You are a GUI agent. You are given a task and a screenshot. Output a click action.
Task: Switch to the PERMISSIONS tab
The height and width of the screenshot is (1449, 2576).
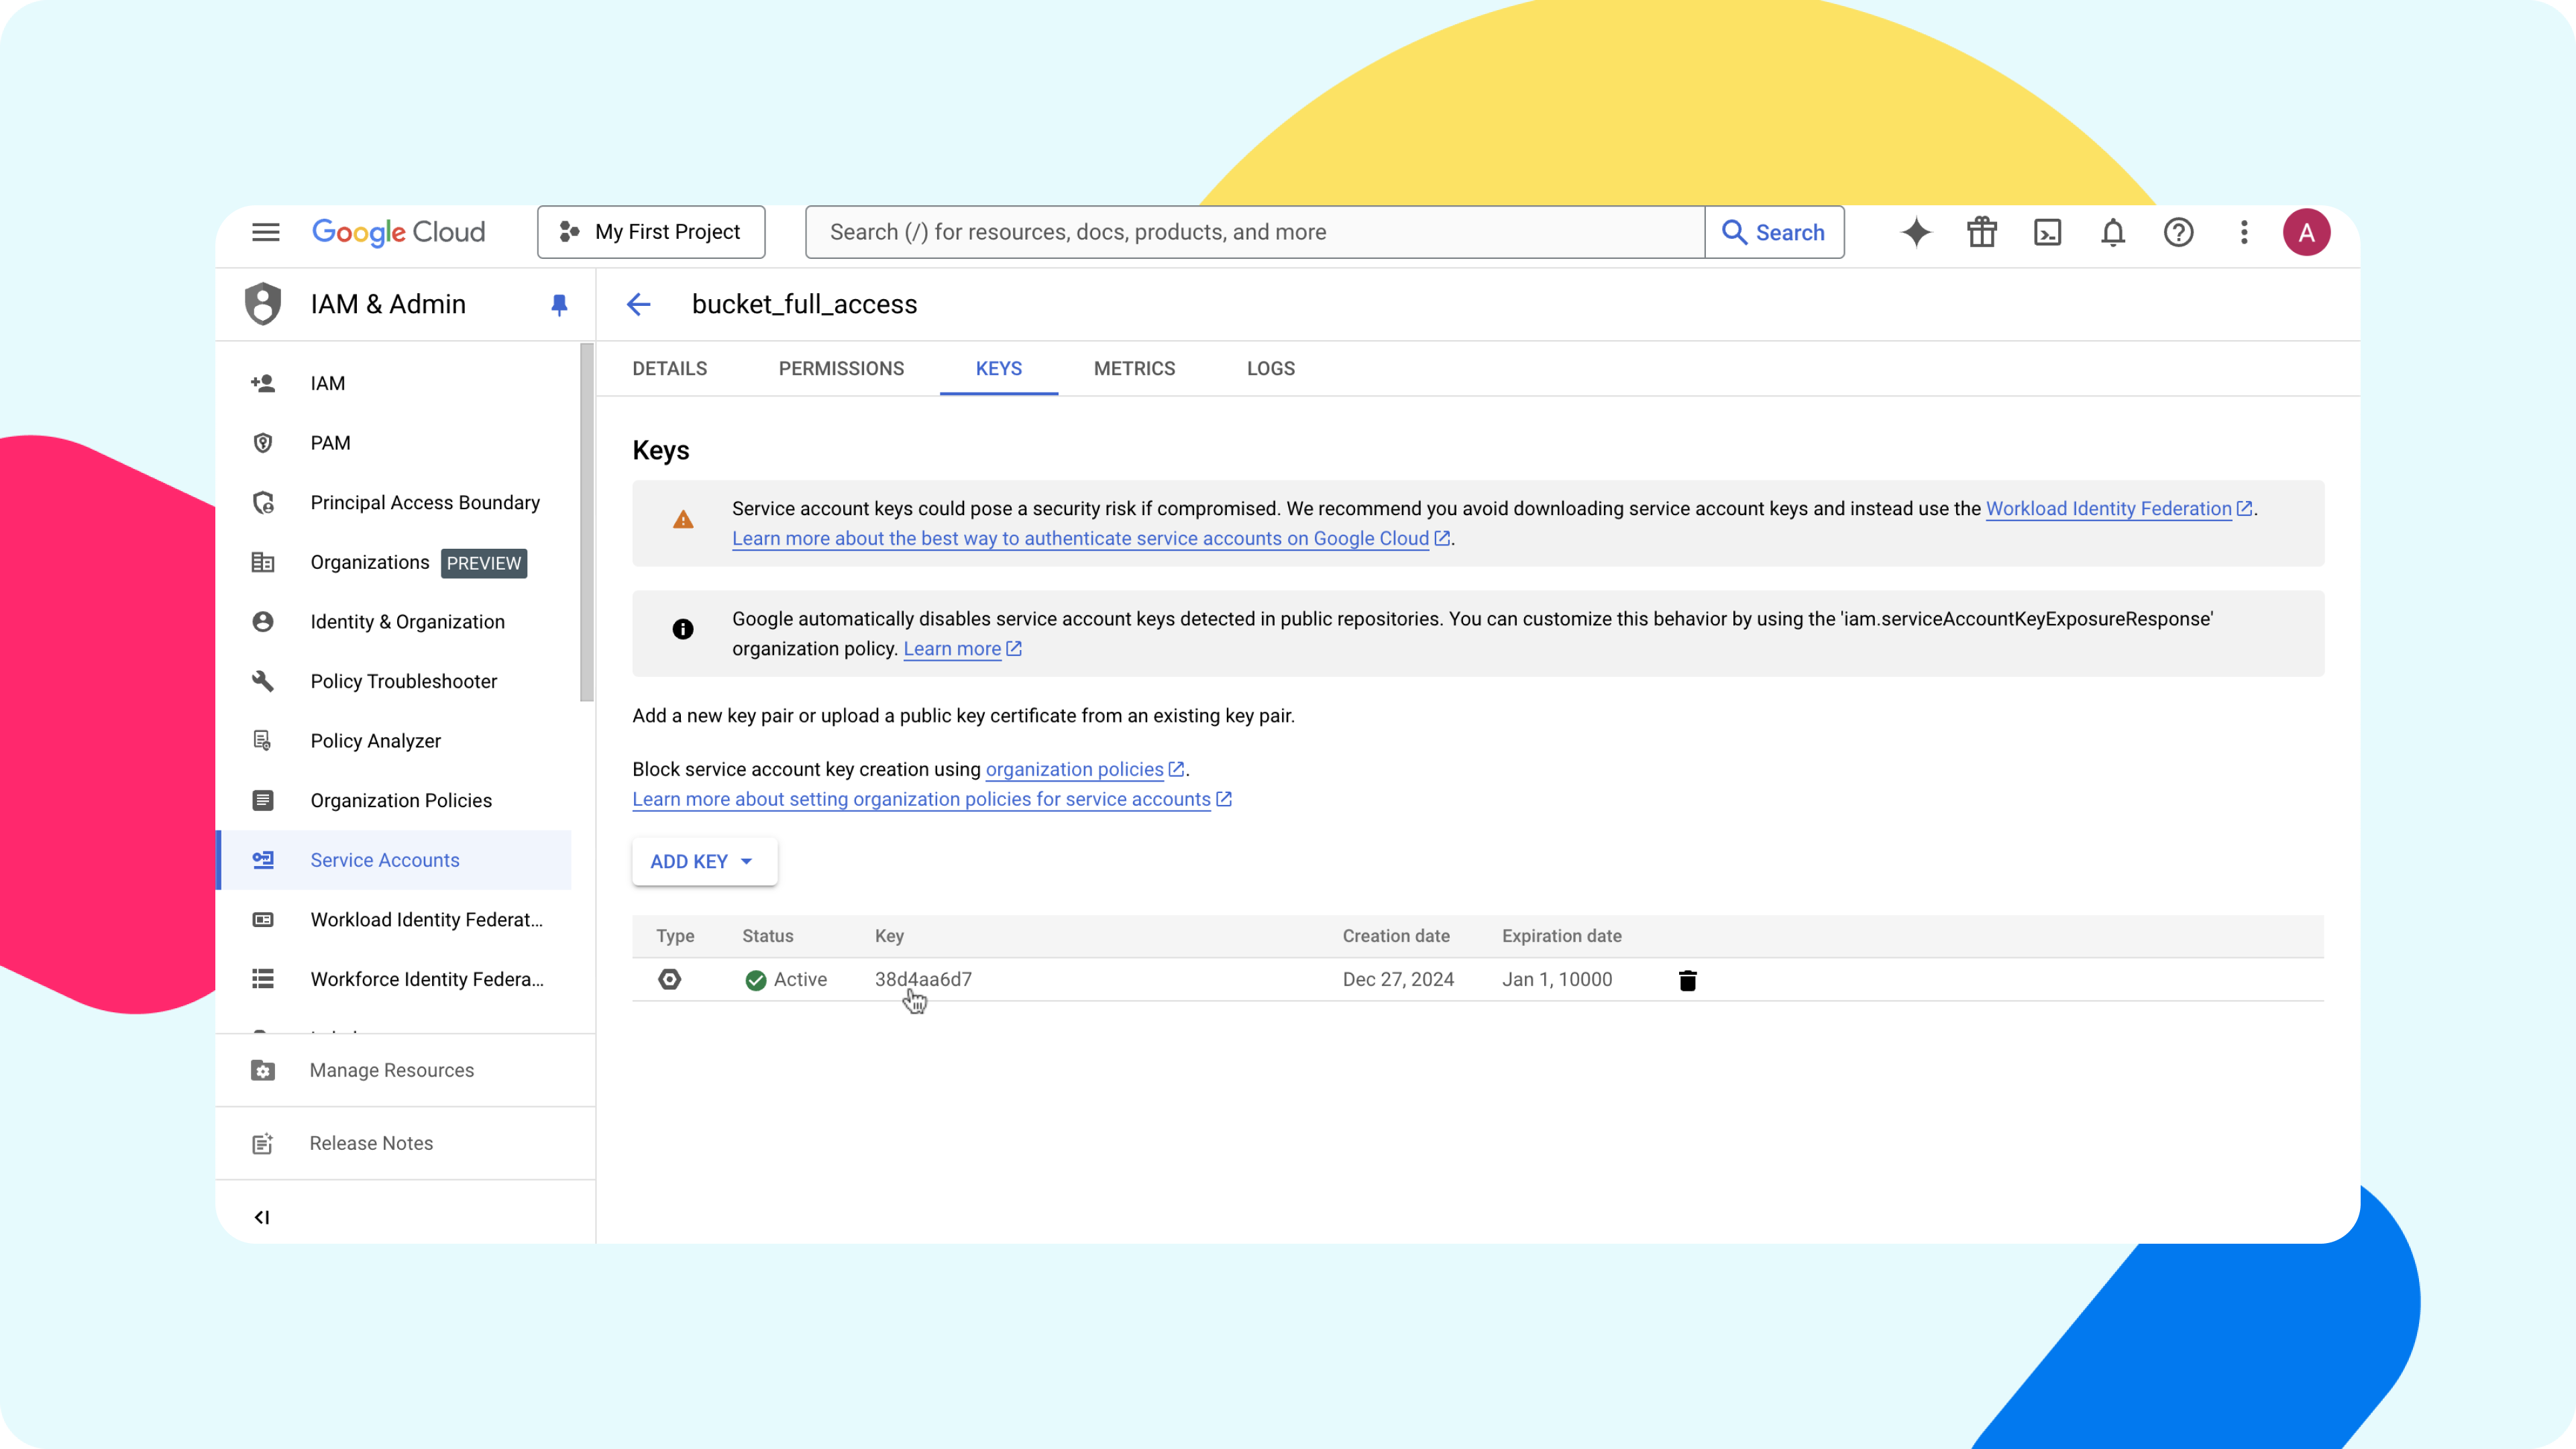pyautogui.click(x=841, y=368)
